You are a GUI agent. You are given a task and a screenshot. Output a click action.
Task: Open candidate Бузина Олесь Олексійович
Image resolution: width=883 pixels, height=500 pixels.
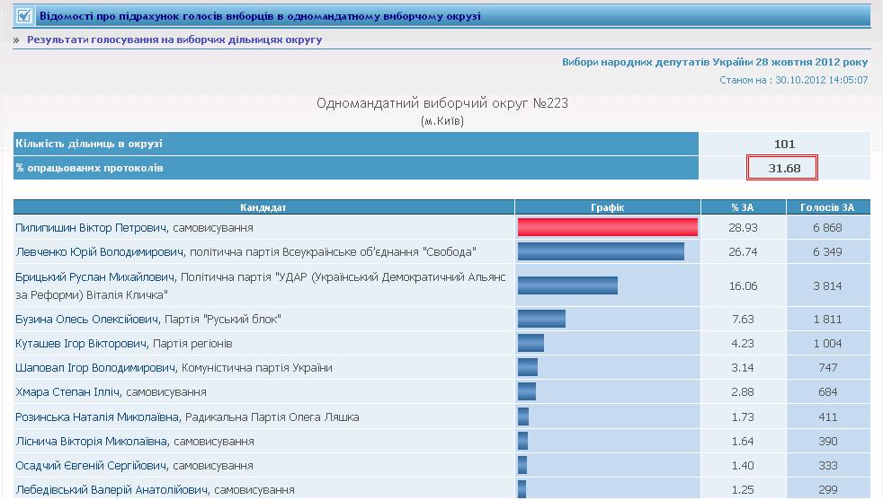87,320
